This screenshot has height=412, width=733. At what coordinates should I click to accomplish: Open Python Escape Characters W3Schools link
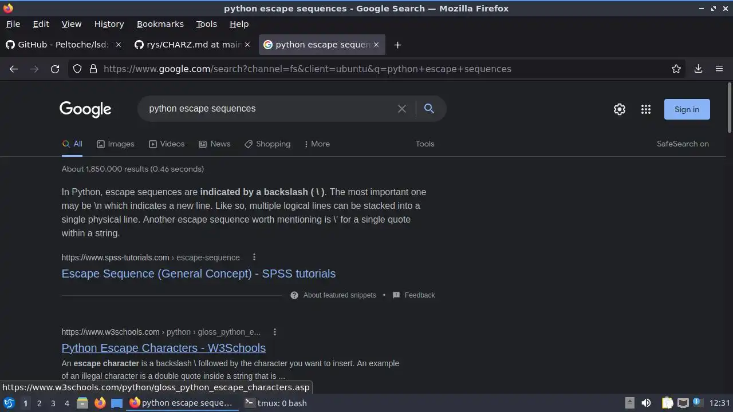(164, 348)
